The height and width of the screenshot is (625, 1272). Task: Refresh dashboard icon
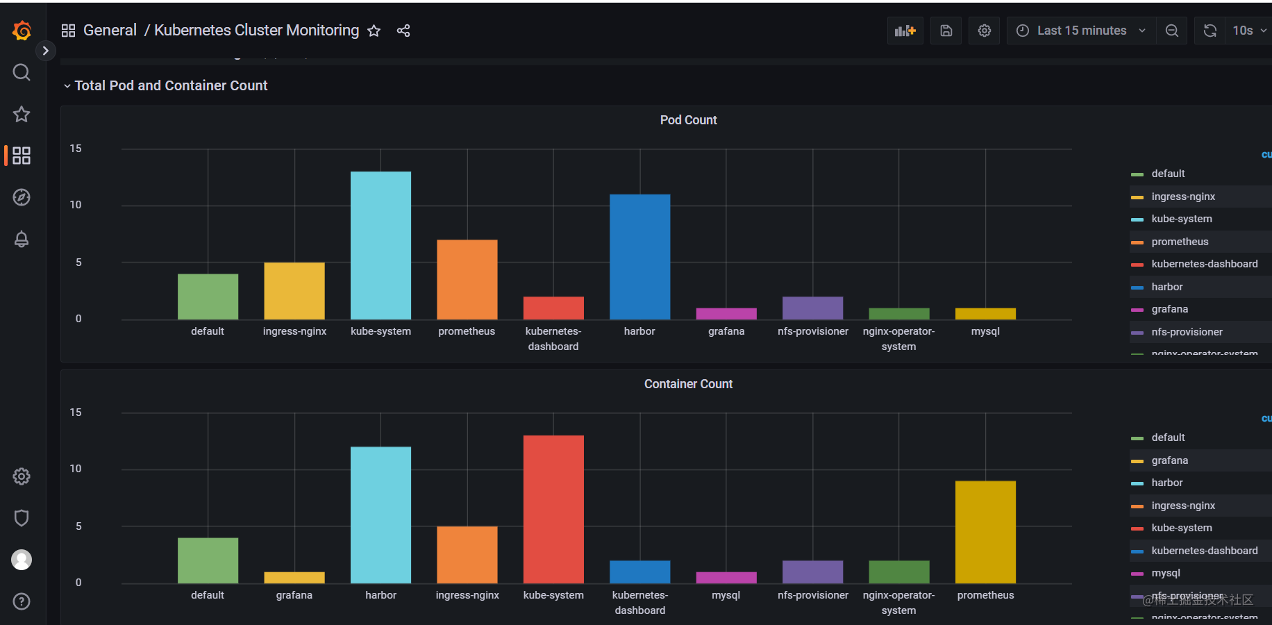(1210, 31)
